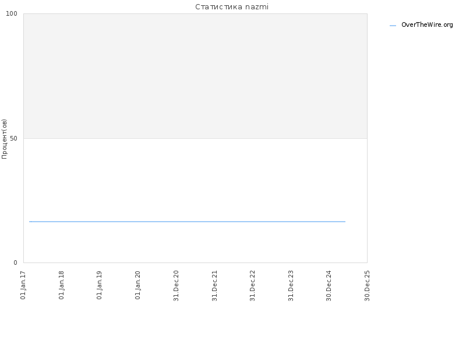Click the 31.Dec.22 x-axis date label
This screenshot has width=466, height=350.
[253, 286]
